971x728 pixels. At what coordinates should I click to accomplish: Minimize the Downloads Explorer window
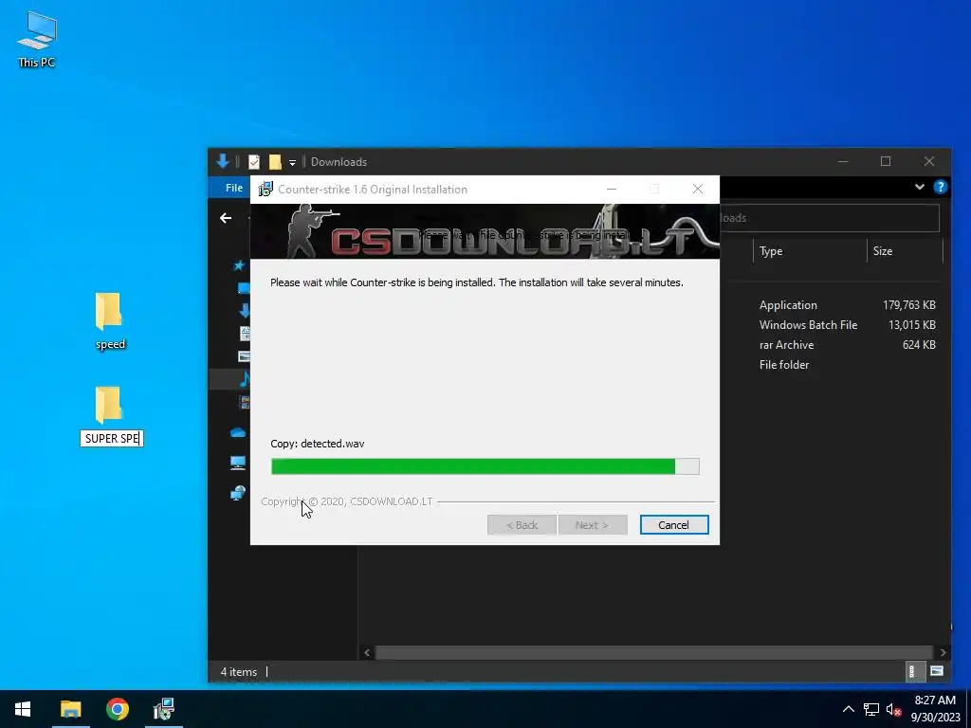[843, 161]
